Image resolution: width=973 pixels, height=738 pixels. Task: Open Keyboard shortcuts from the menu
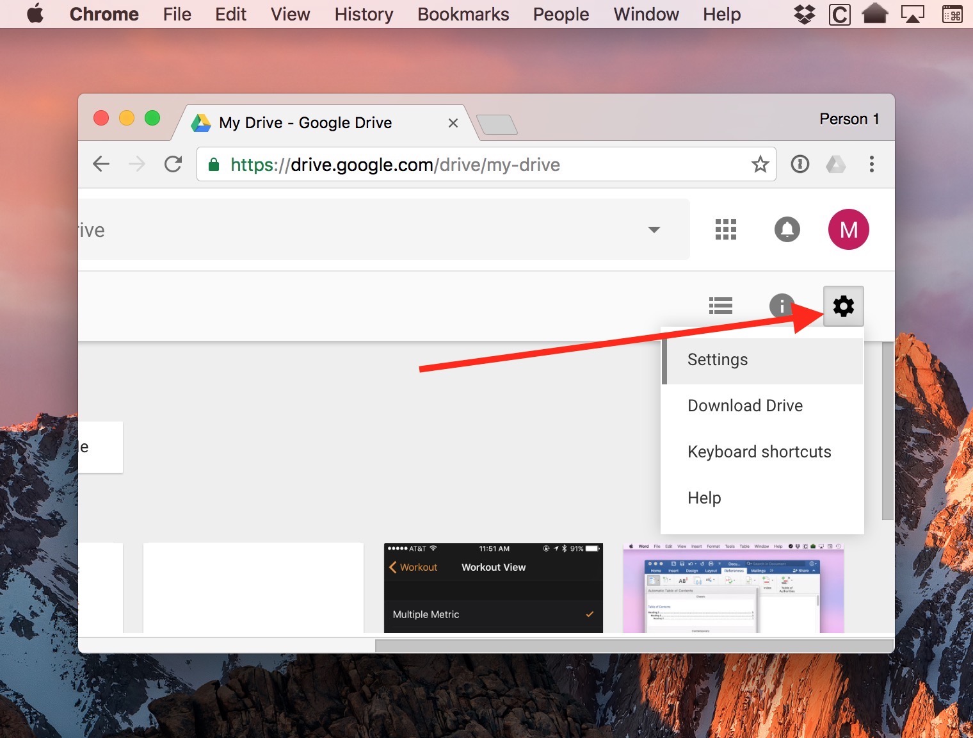762,452
